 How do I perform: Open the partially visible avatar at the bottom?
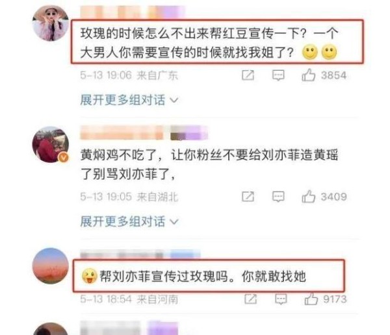point(51,329)
